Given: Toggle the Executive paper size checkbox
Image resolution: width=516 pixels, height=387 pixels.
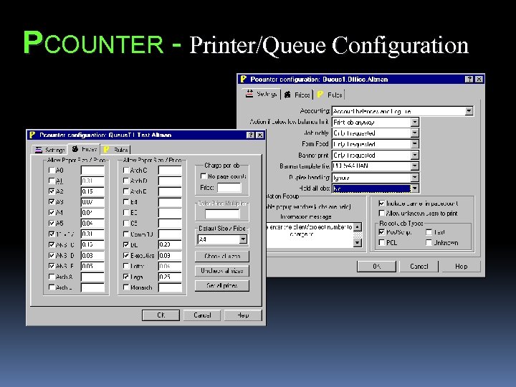Looking at the screenshot, I should pyautogui.click(x=126, y=255).
